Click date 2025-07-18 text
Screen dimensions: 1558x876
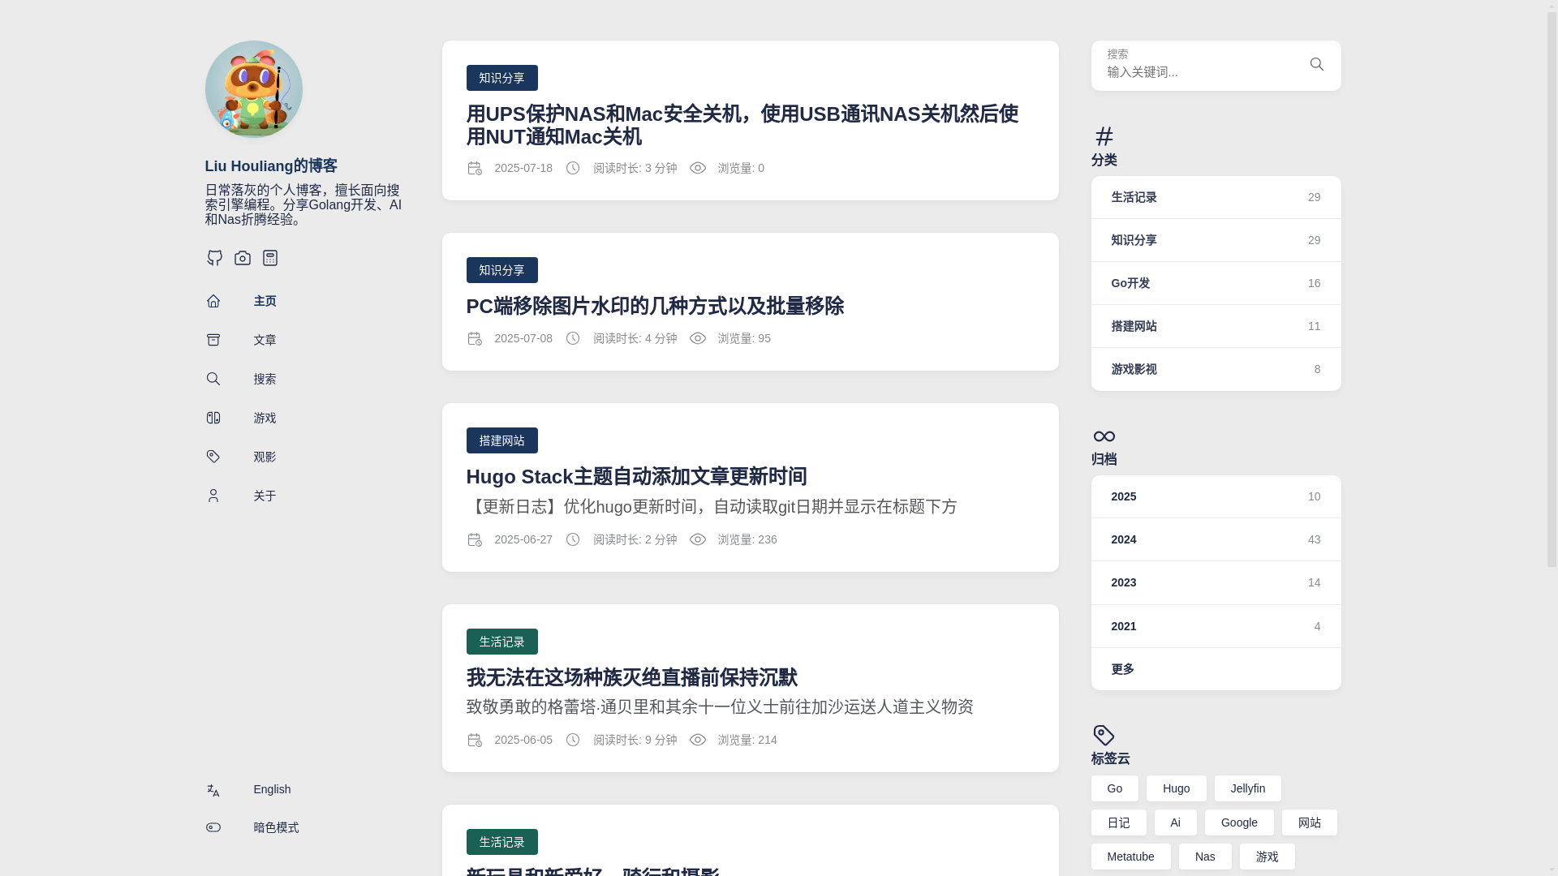[x=523, y=168]
